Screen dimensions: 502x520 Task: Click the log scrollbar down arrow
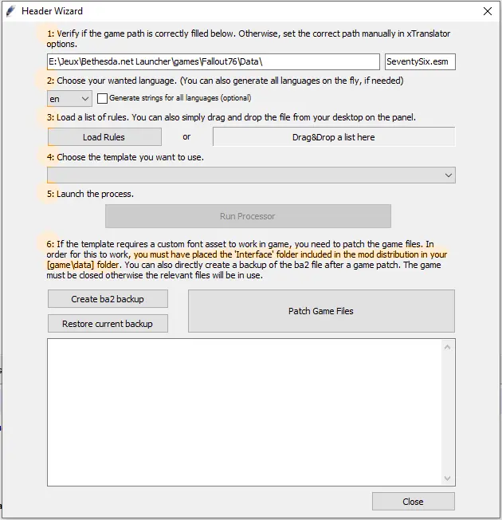(447, 479)
